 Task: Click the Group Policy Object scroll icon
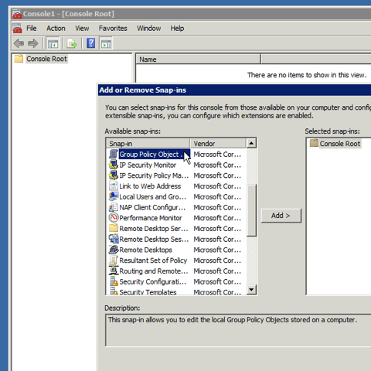pos(113,154)
